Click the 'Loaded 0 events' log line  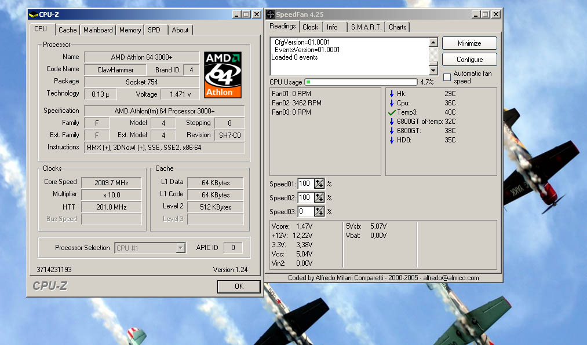coord(294,57)
